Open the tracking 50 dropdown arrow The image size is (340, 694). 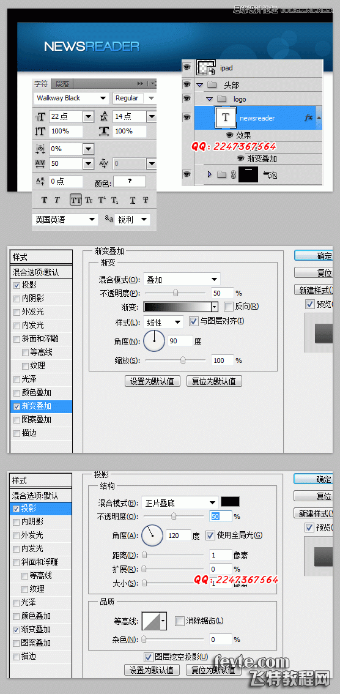89,163
